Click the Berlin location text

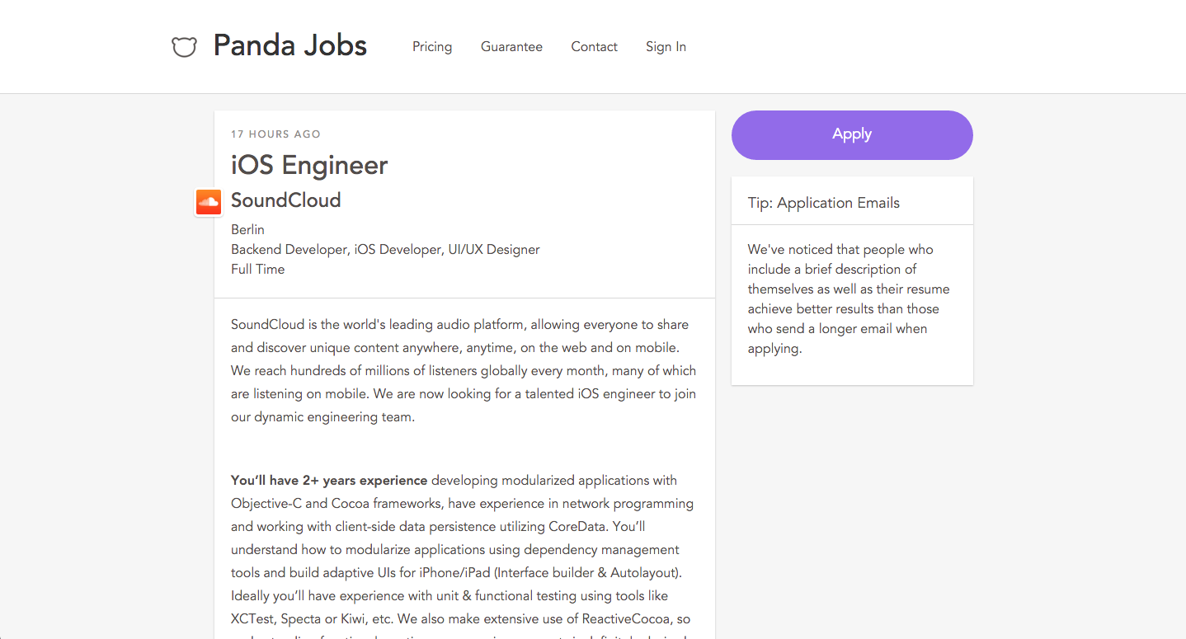coord(247,229)
